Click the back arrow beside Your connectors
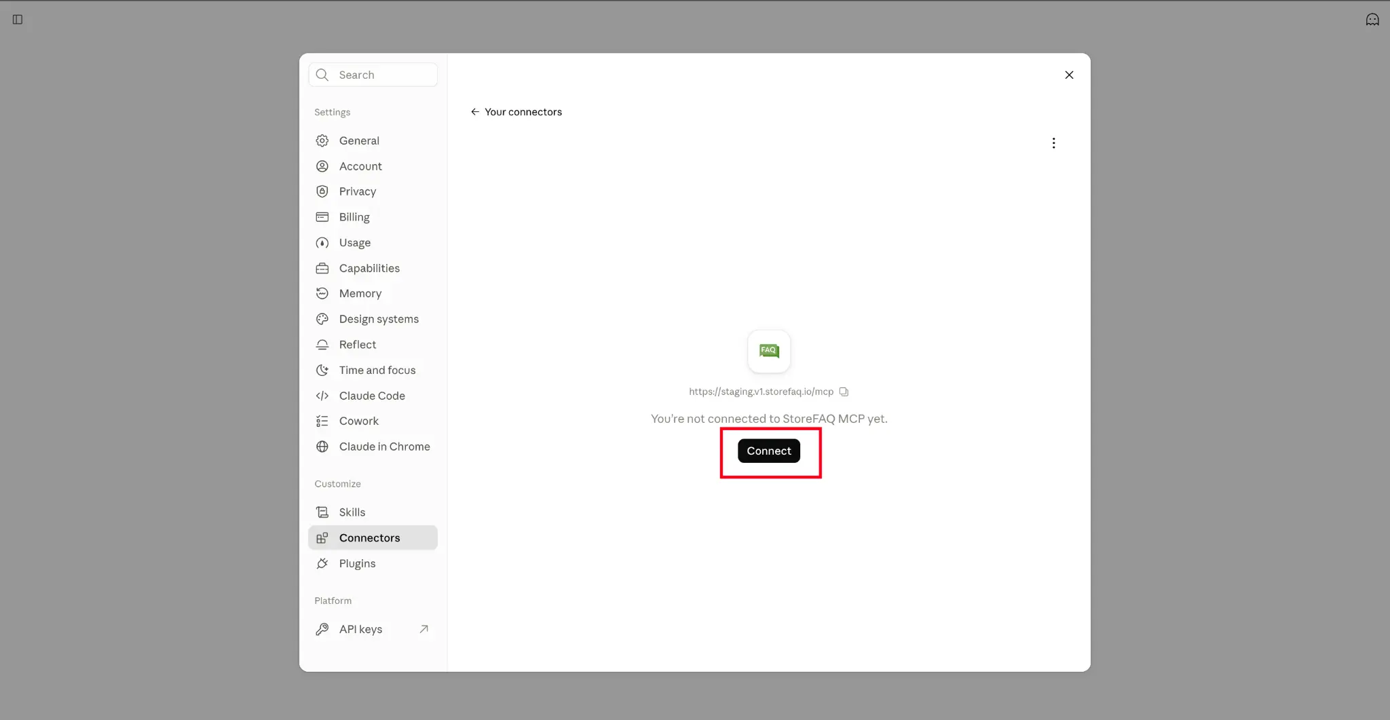This screenshot has width=1390, height=720. tap(475, 112)
